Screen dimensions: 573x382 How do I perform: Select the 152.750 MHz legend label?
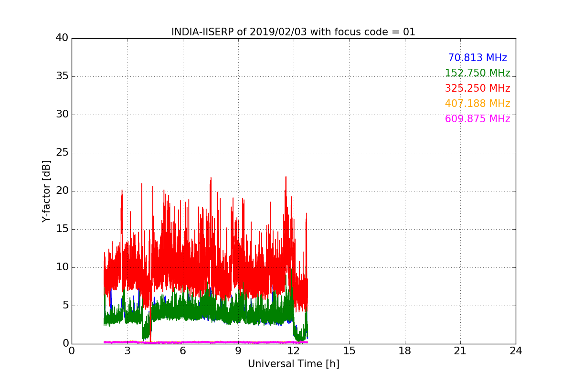[x=477, y=73]
